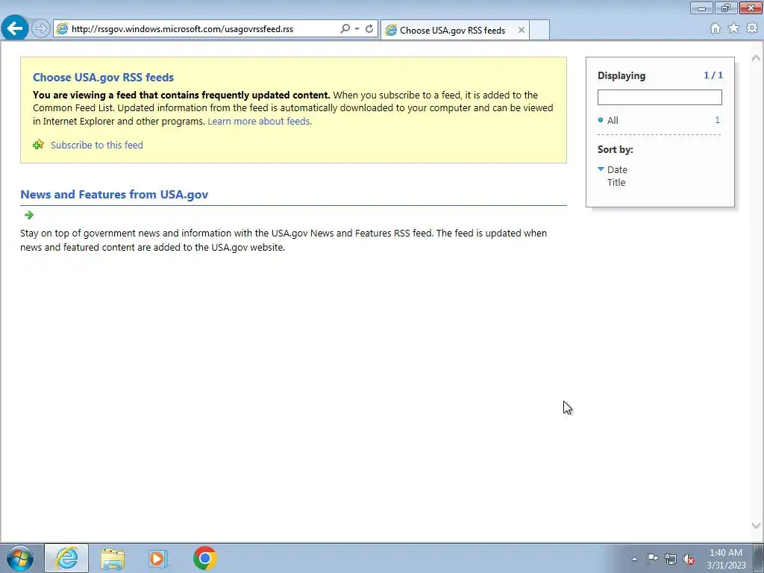Viewport: 764px width, 573px height.
Task: Click the Show desktop strip
Action: 759,558
